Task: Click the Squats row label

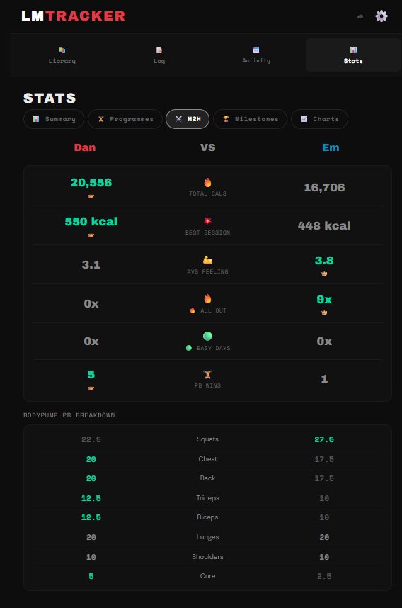Action: 207,439
